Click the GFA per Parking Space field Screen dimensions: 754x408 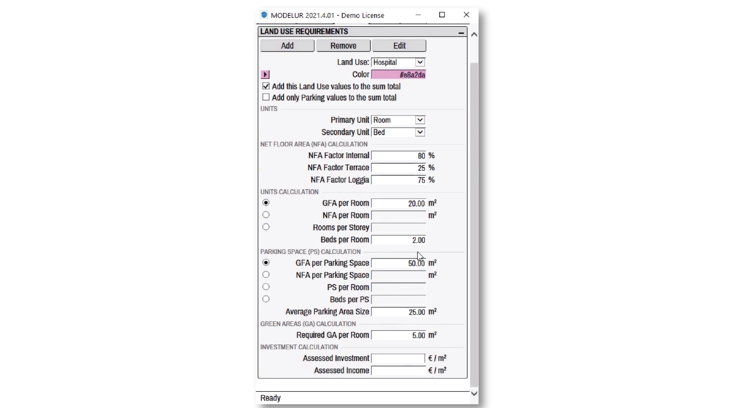click(x=398, y=263)
